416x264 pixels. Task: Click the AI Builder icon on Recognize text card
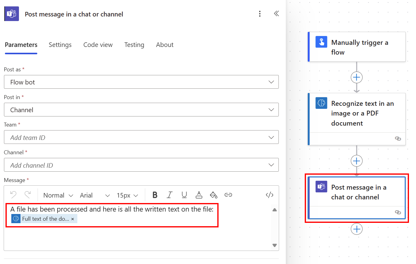coord(321,103)
